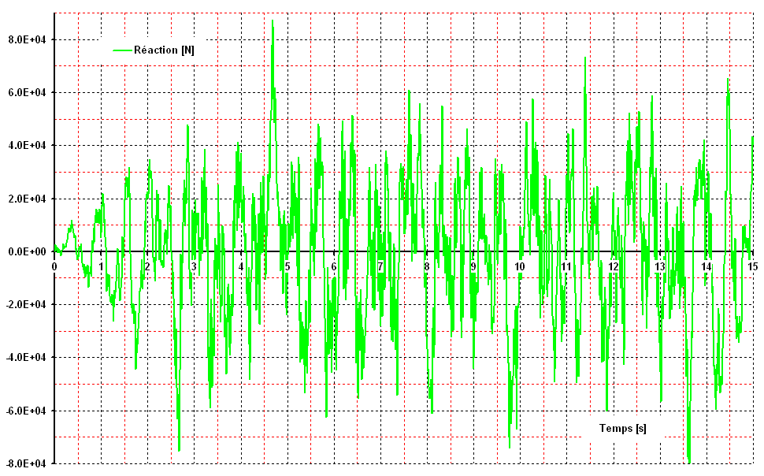
Task: Click the -8.0E+04 y-axis label
Action: [x=25, y=463]
